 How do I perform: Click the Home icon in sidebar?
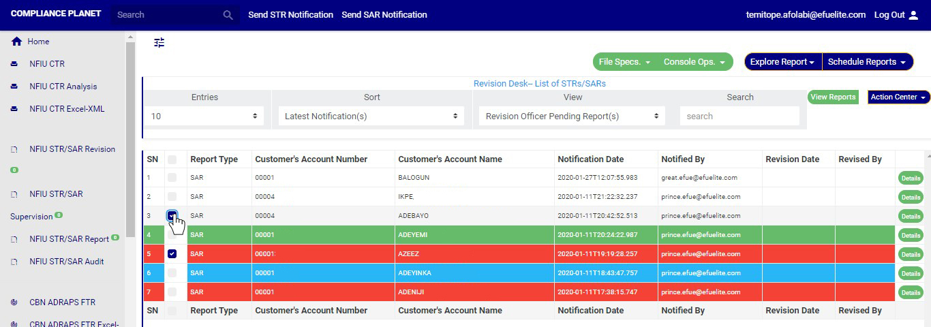click(16, 42)
